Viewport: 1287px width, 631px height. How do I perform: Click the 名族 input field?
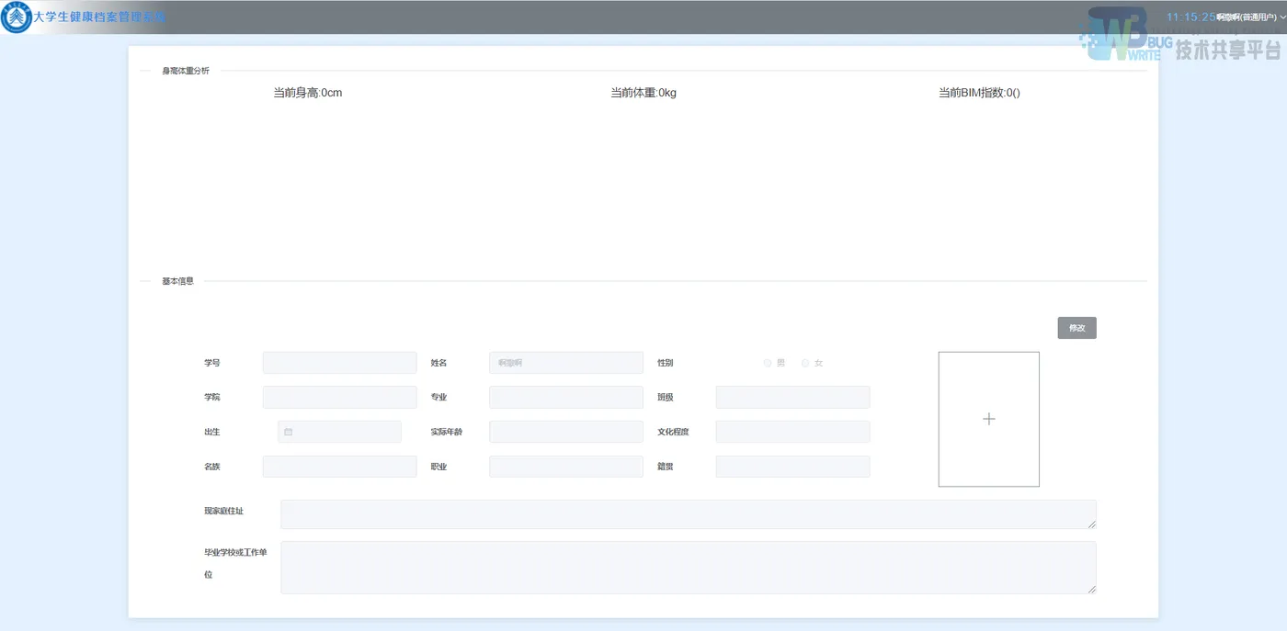pos(339,467)
